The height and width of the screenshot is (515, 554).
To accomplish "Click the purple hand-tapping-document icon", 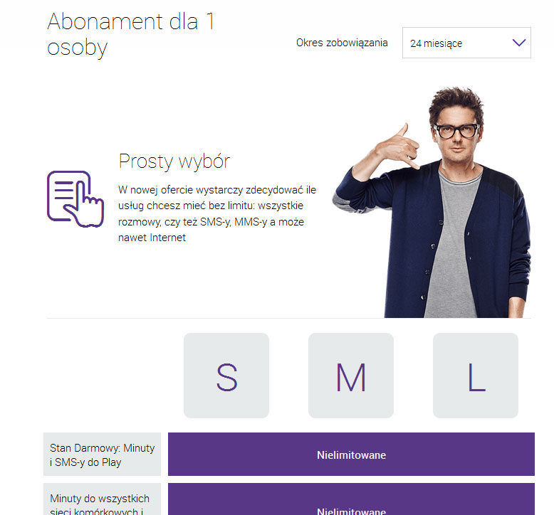I will click(x=75, y=198).
